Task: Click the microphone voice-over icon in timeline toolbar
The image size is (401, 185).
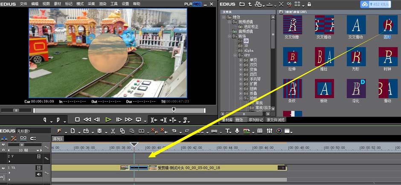Action: point(237,131)
